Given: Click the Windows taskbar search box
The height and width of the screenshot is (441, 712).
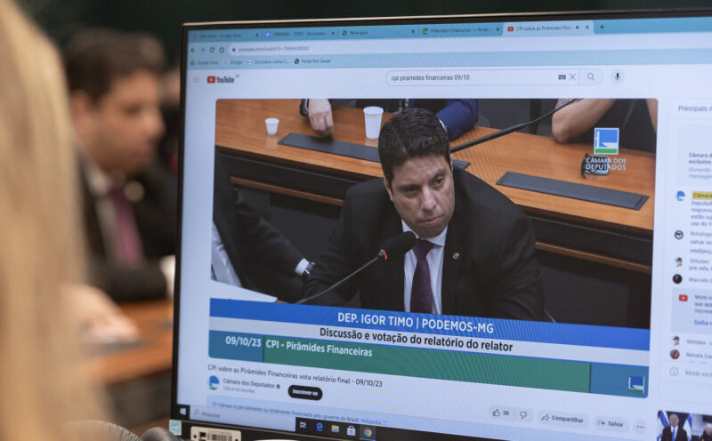Looking at the screenshot, I should (240, 418).
